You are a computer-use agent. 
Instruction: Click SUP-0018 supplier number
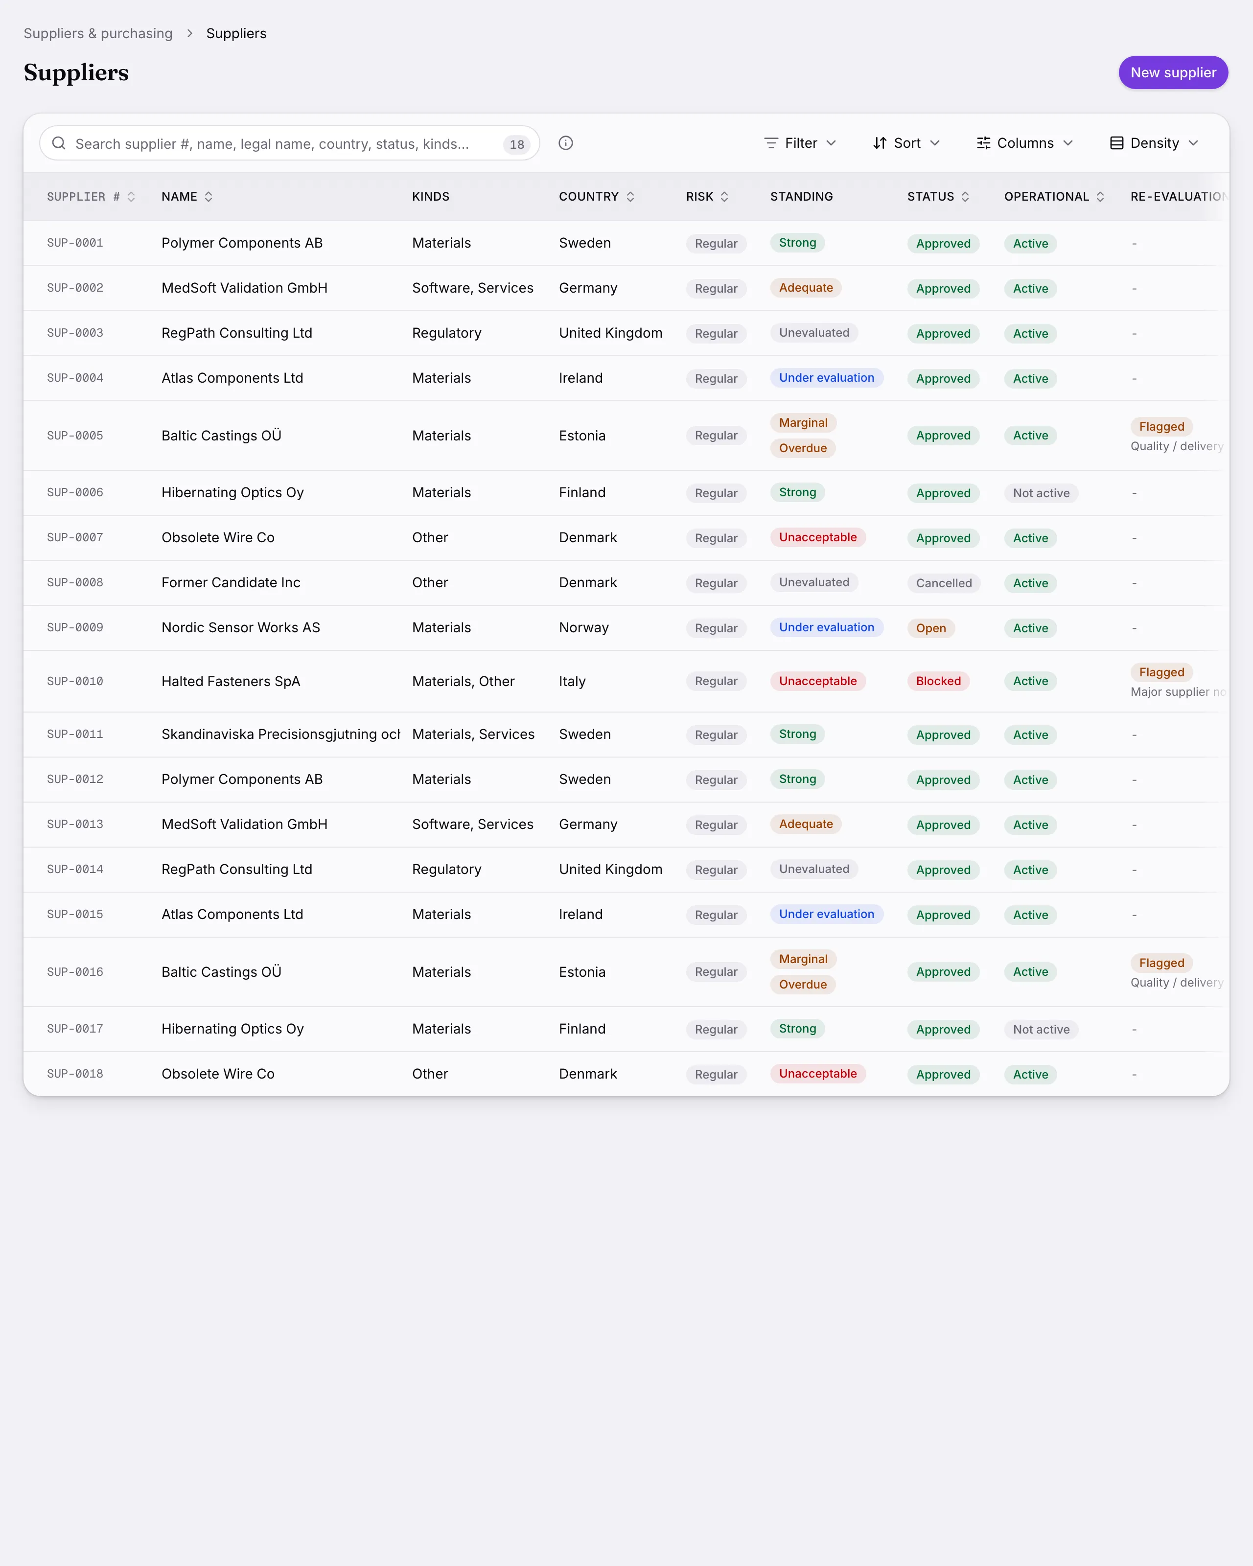[75, 1074]
